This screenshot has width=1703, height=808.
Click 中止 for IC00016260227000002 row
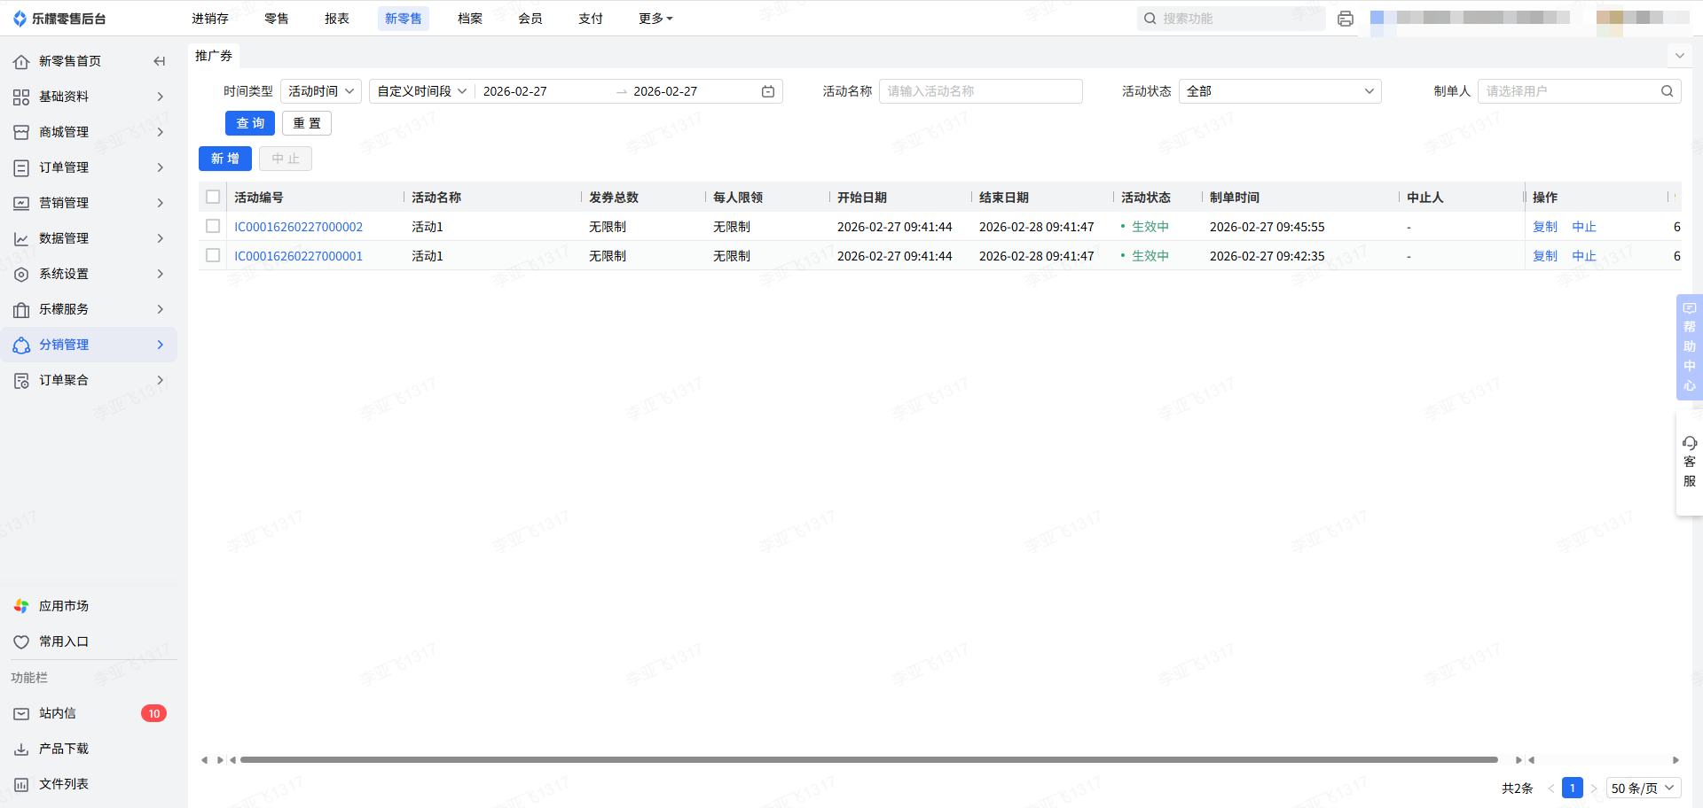pos(1584,227)
